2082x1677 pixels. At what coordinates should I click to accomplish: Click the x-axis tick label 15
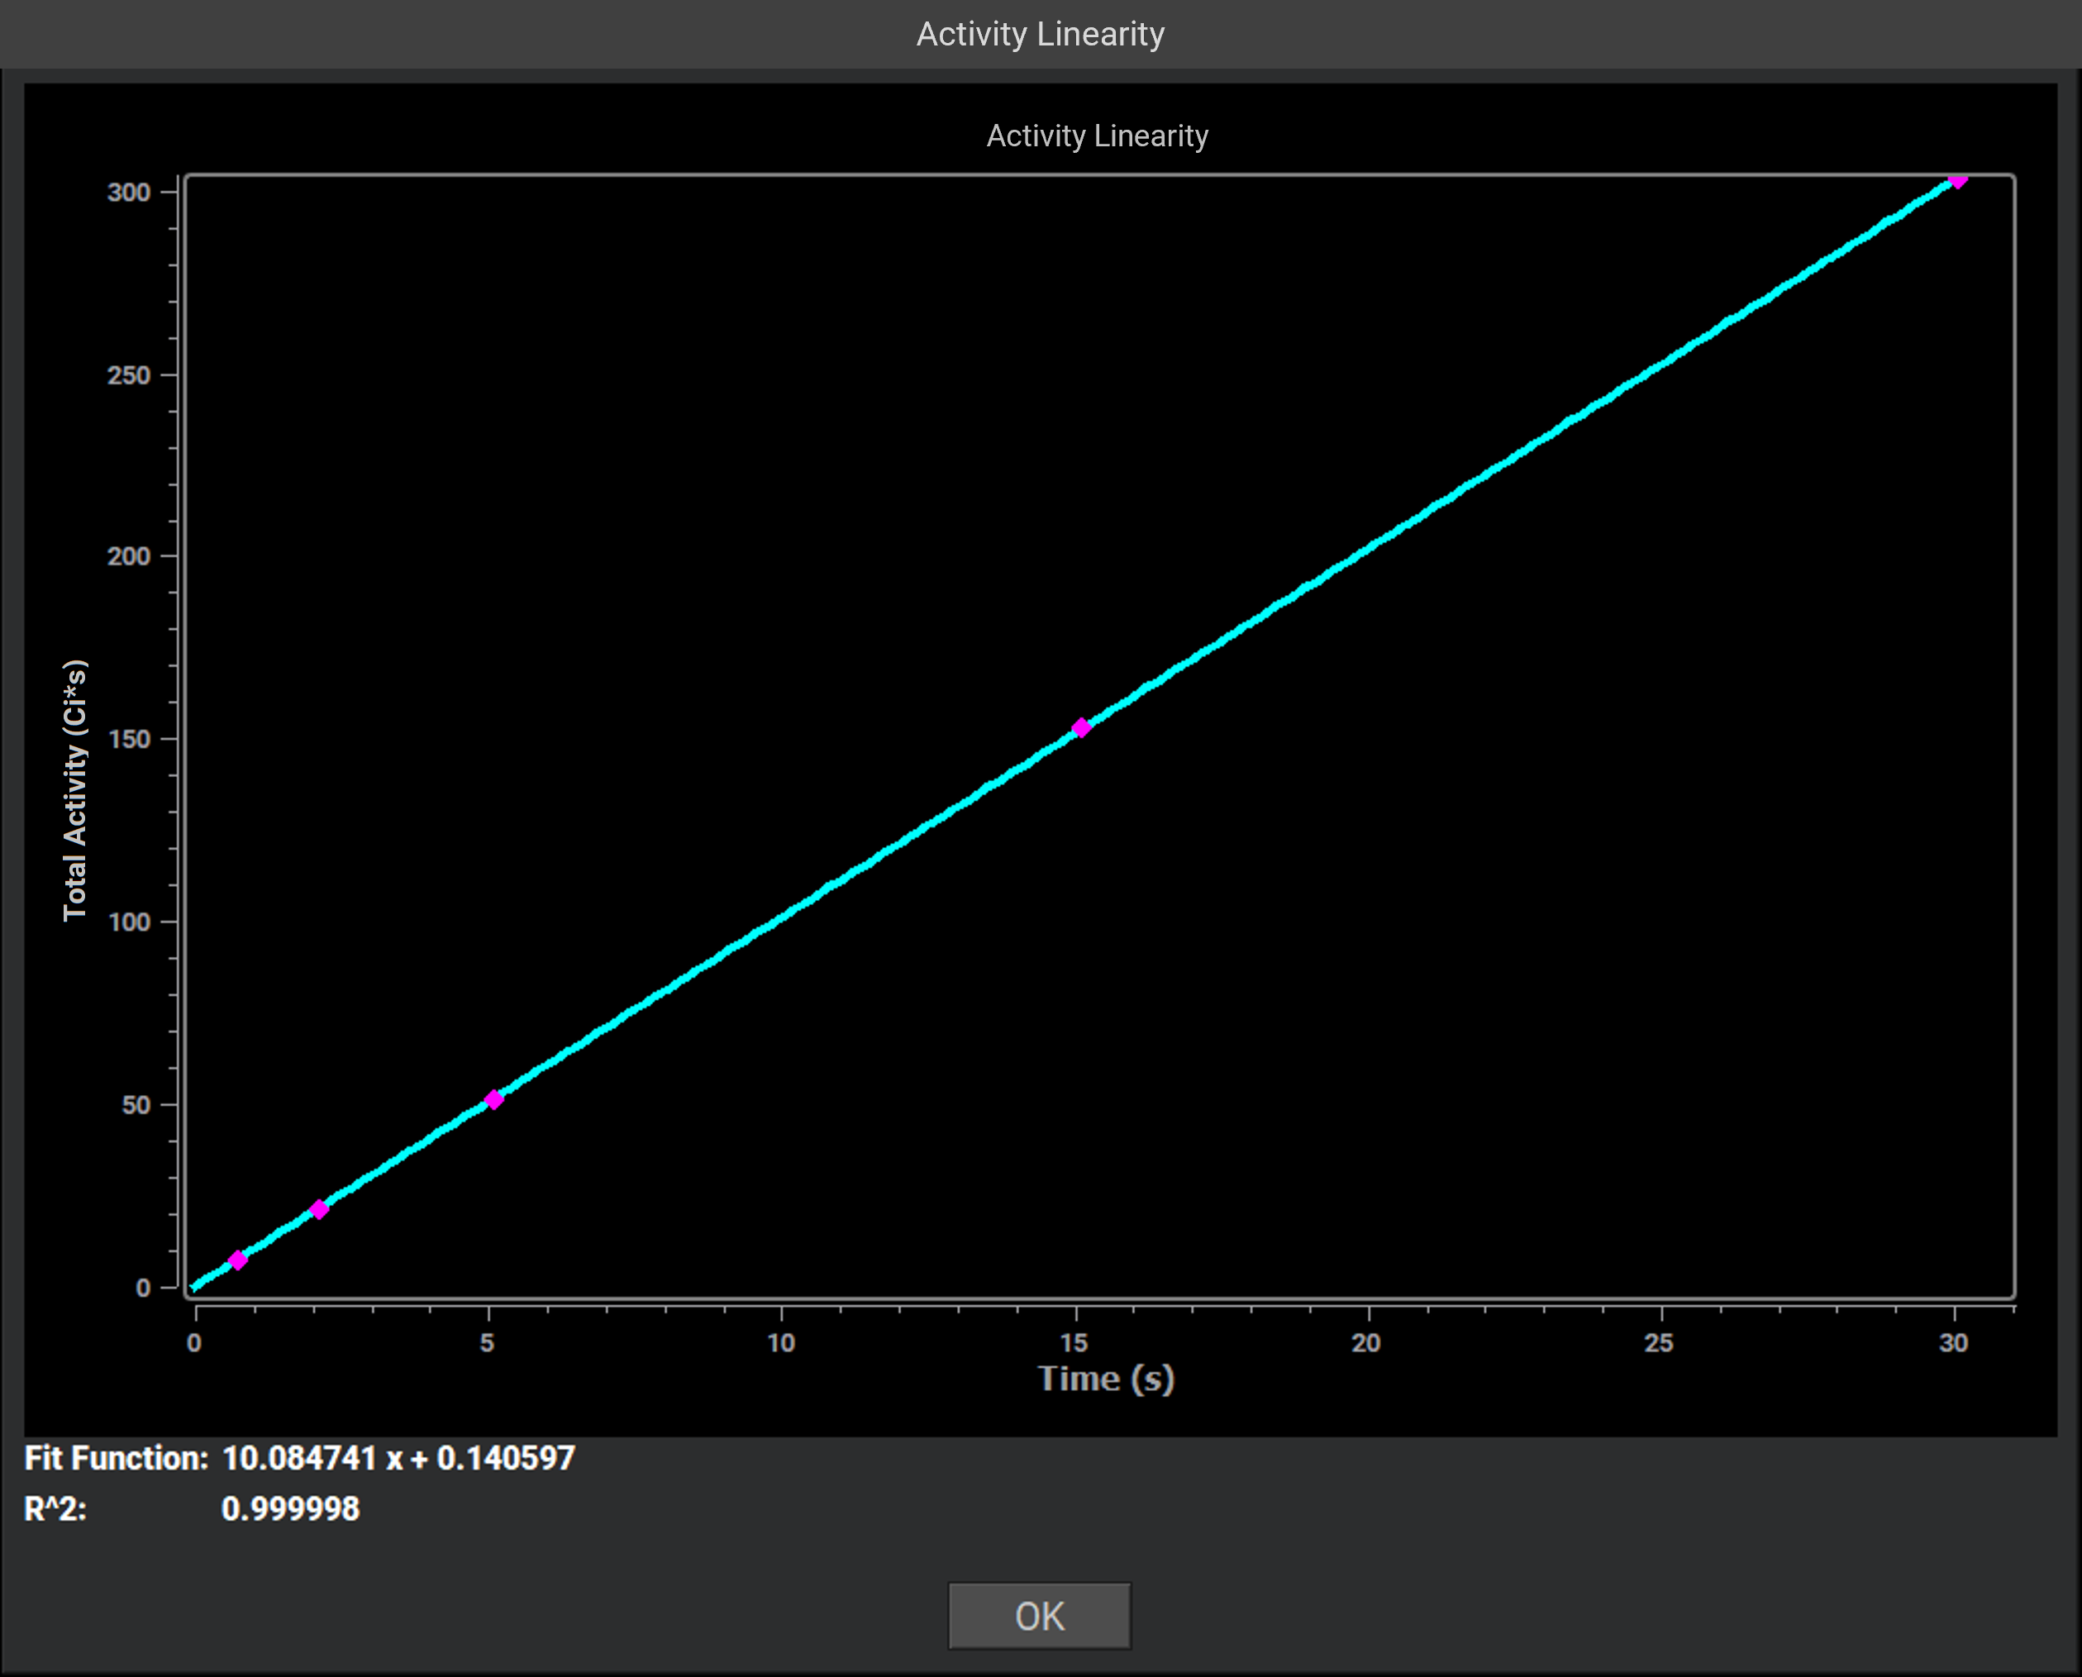click(x=1074, y=1343)
